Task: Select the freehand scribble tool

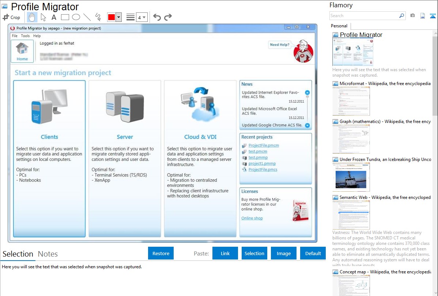Action: pyautogui.click(x=98, y=17)
